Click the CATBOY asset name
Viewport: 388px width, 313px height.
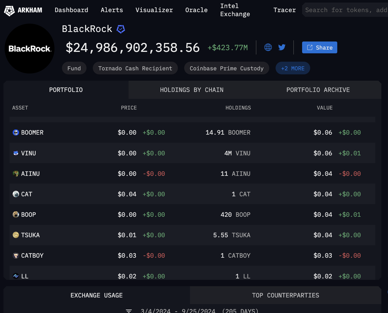(32, 255)
